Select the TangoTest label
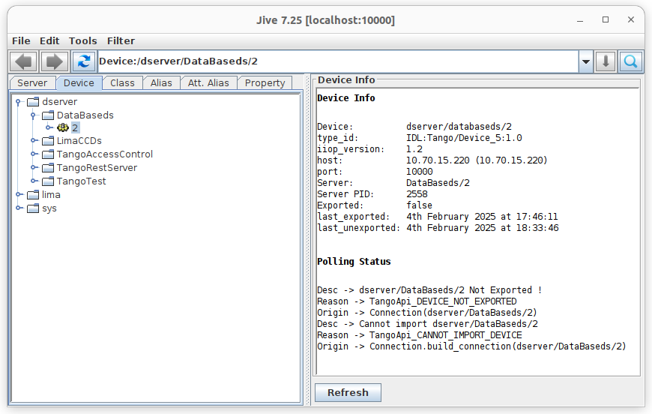 coord(82,181)
